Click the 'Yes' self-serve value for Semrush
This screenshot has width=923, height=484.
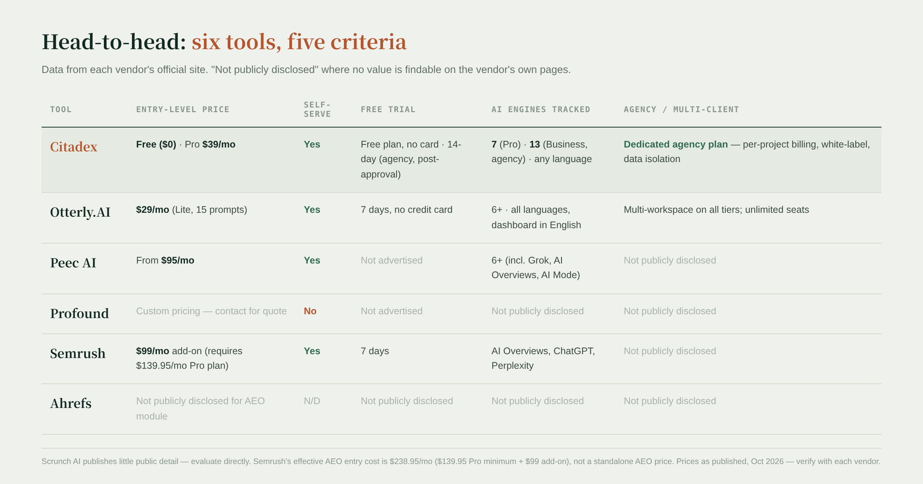[x=312, y=351]
